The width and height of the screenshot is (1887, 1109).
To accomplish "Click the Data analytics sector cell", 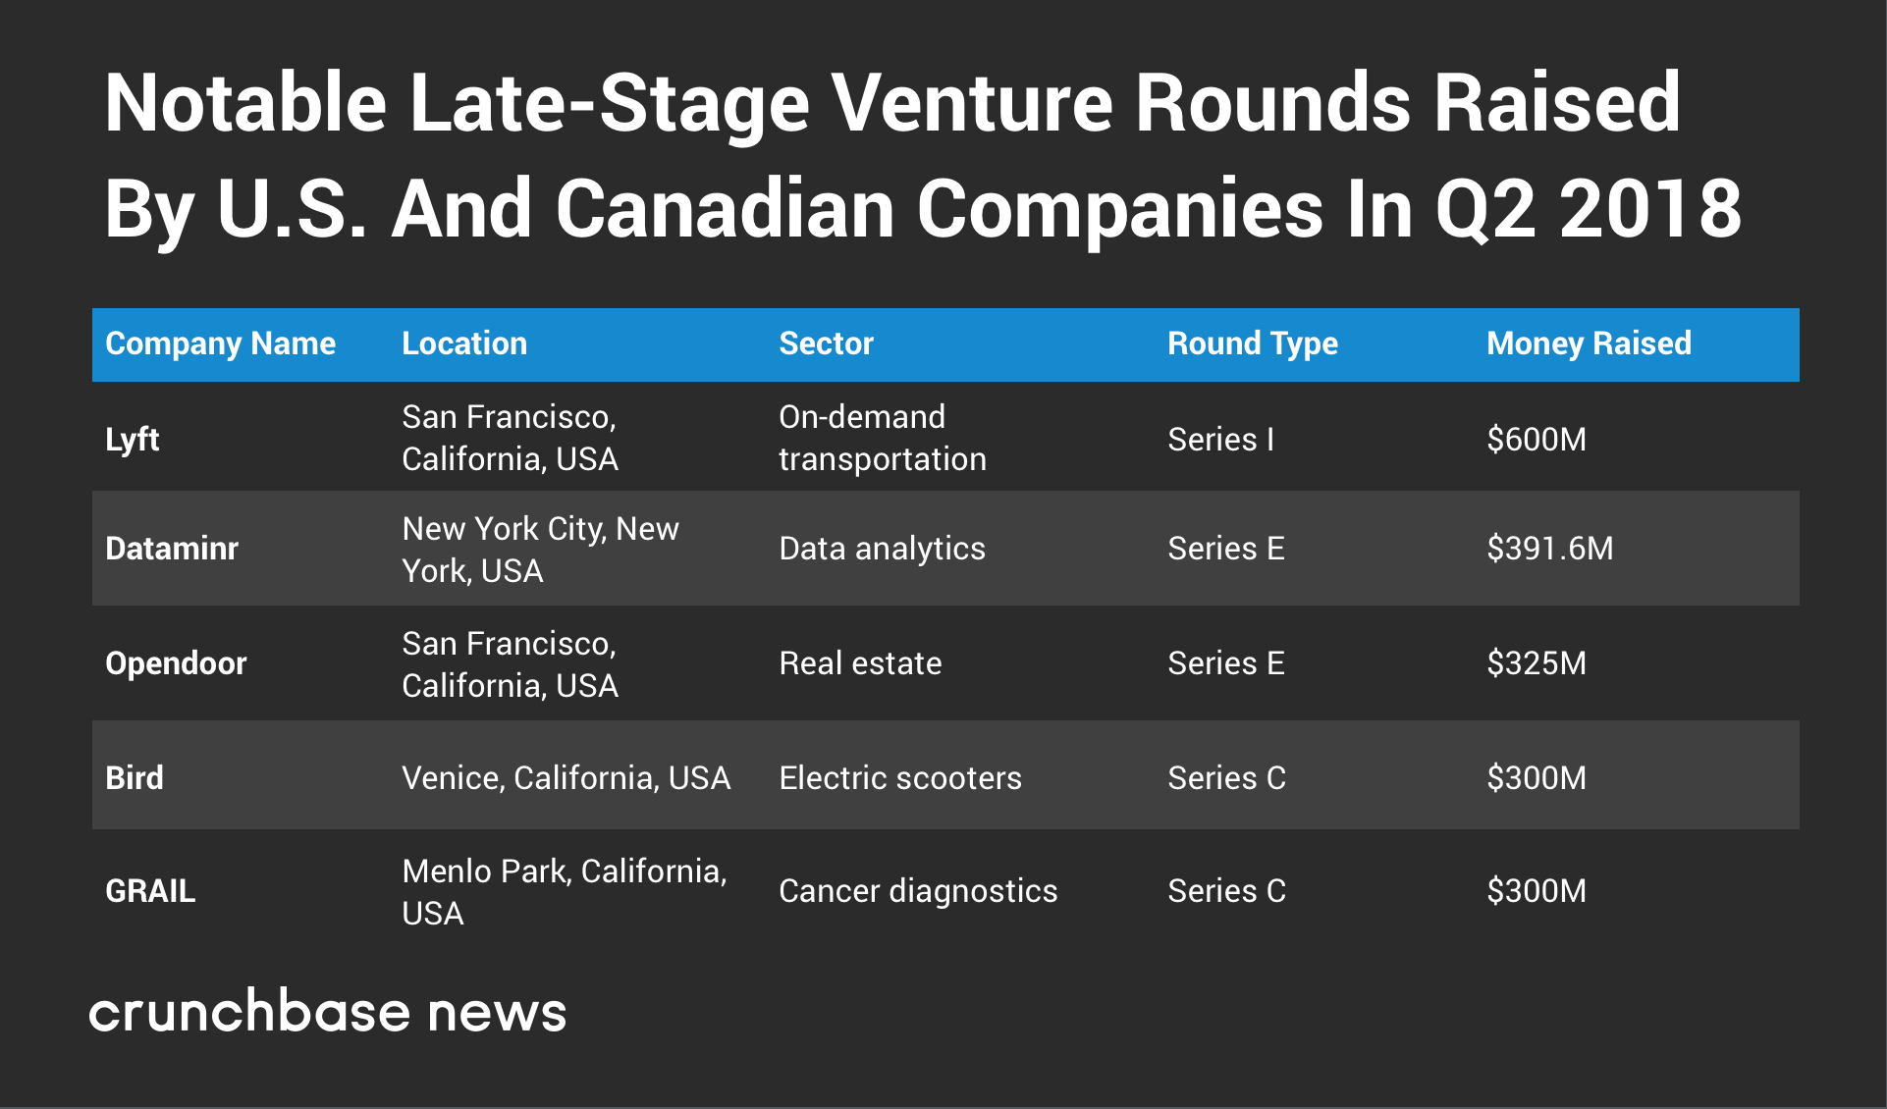I will pos(882,549).
